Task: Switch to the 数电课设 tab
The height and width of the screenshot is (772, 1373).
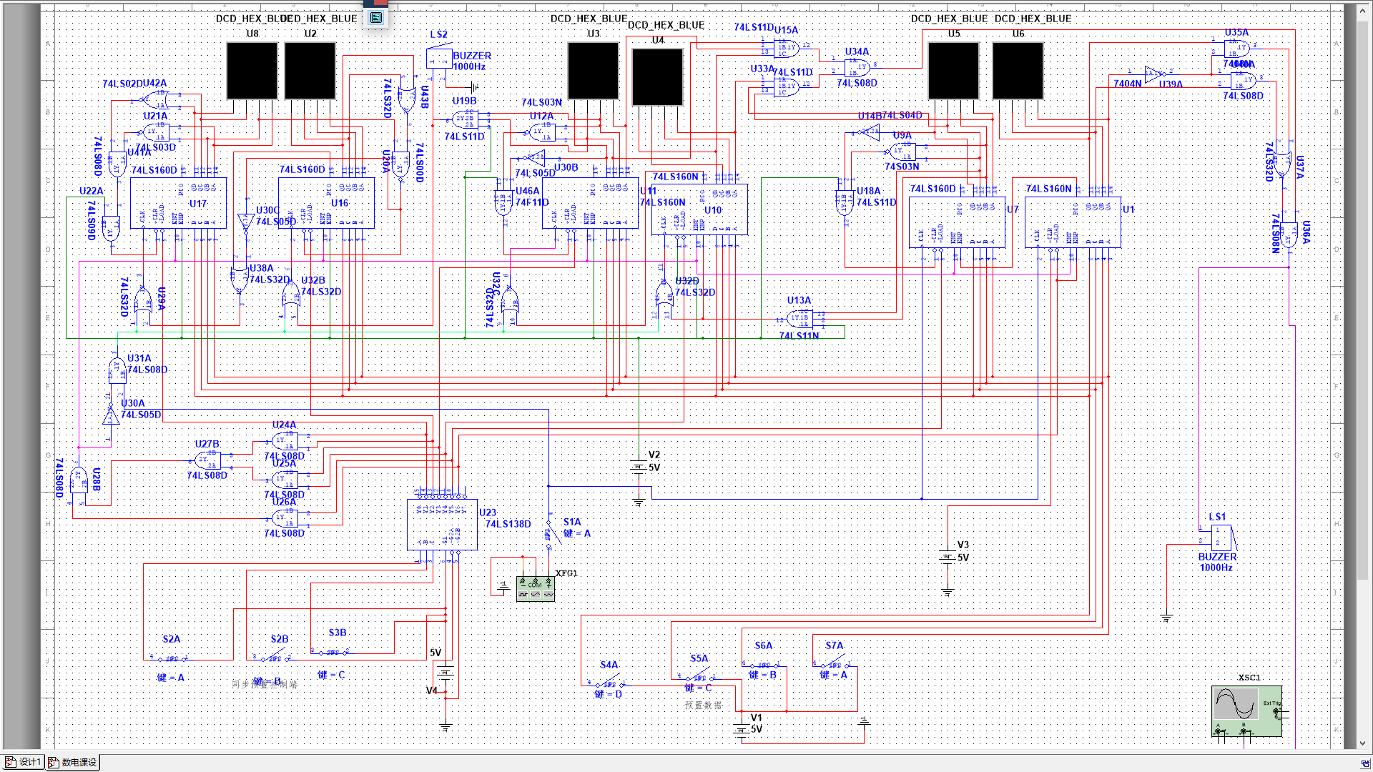Action: pyautogui.click(x=73, y=763)
